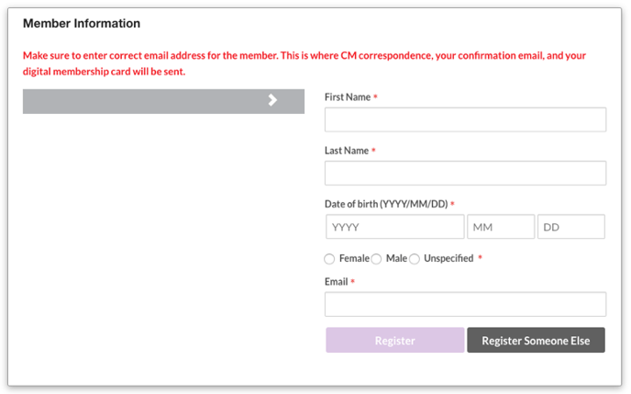Click the Email field label
Image resolution: width=631 pixels, height=394 pixels.
tap(336, 281)
